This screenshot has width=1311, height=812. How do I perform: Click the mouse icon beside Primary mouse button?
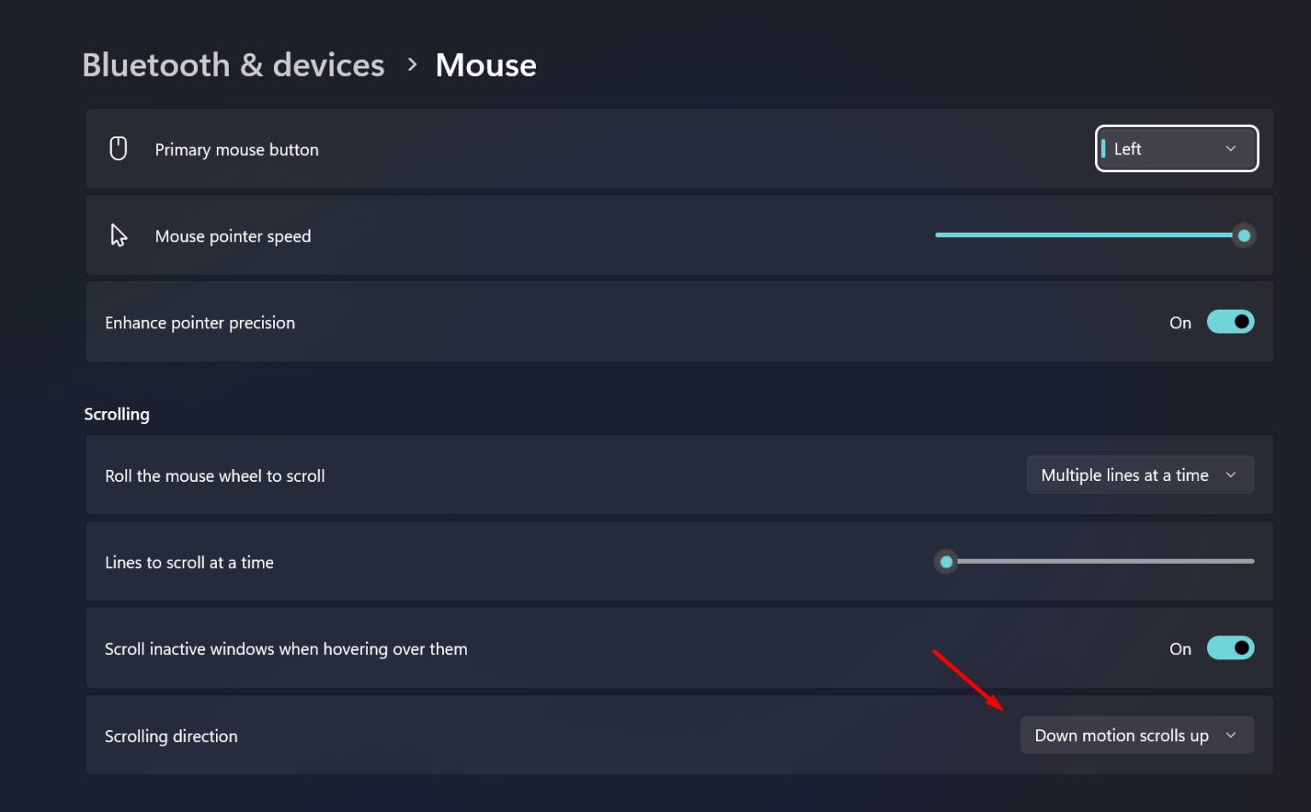(x=119, y=149)
